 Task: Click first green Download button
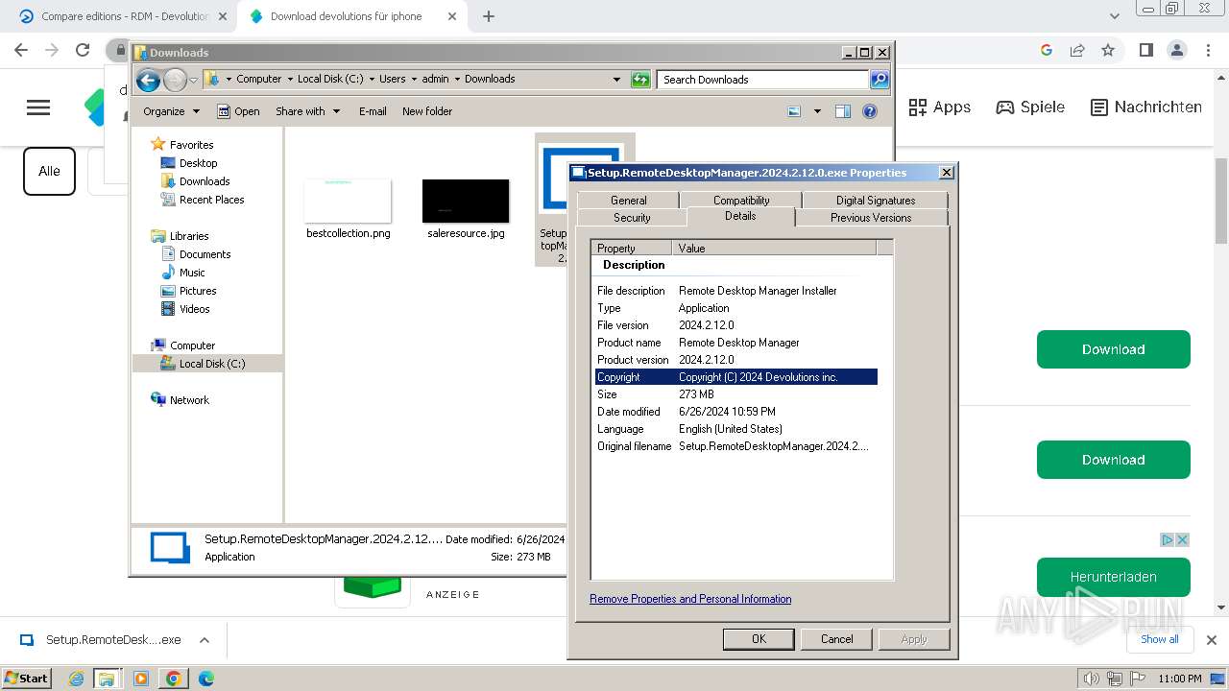coord(1113,349)
